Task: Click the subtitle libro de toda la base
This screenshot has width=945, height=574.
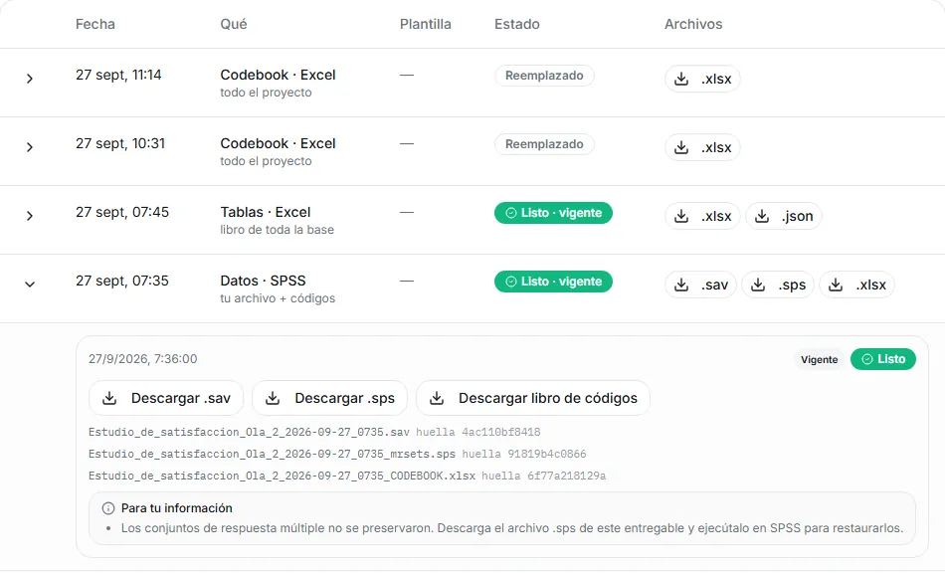Action: click(277, 230)
